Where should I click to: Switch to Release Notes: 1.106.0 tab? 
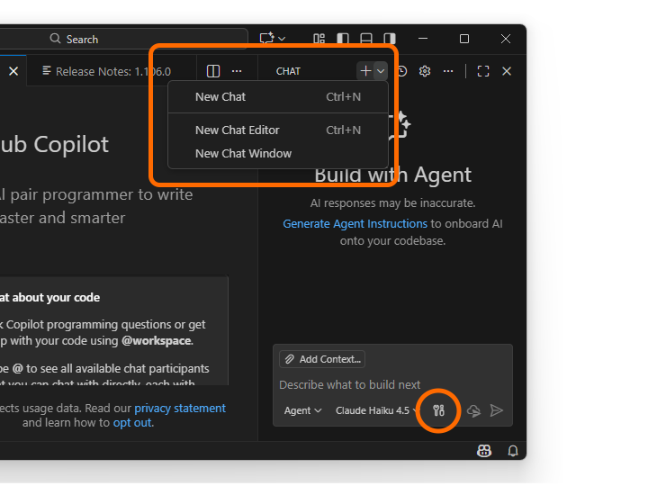106,71
